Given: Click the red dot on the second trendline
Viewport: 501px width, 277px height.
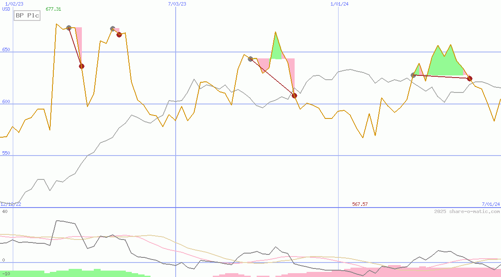Looking at the screenshot, I should [x=119, y=35].
